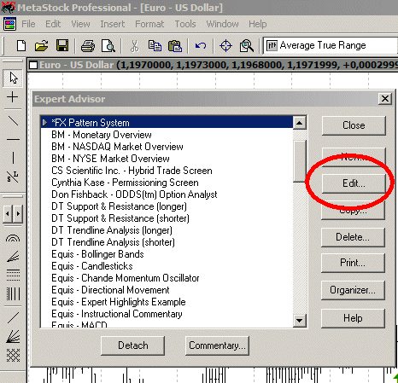Click the Close button in Expert Advisor
Screen dimensions: 398x383
click(354, 125)
